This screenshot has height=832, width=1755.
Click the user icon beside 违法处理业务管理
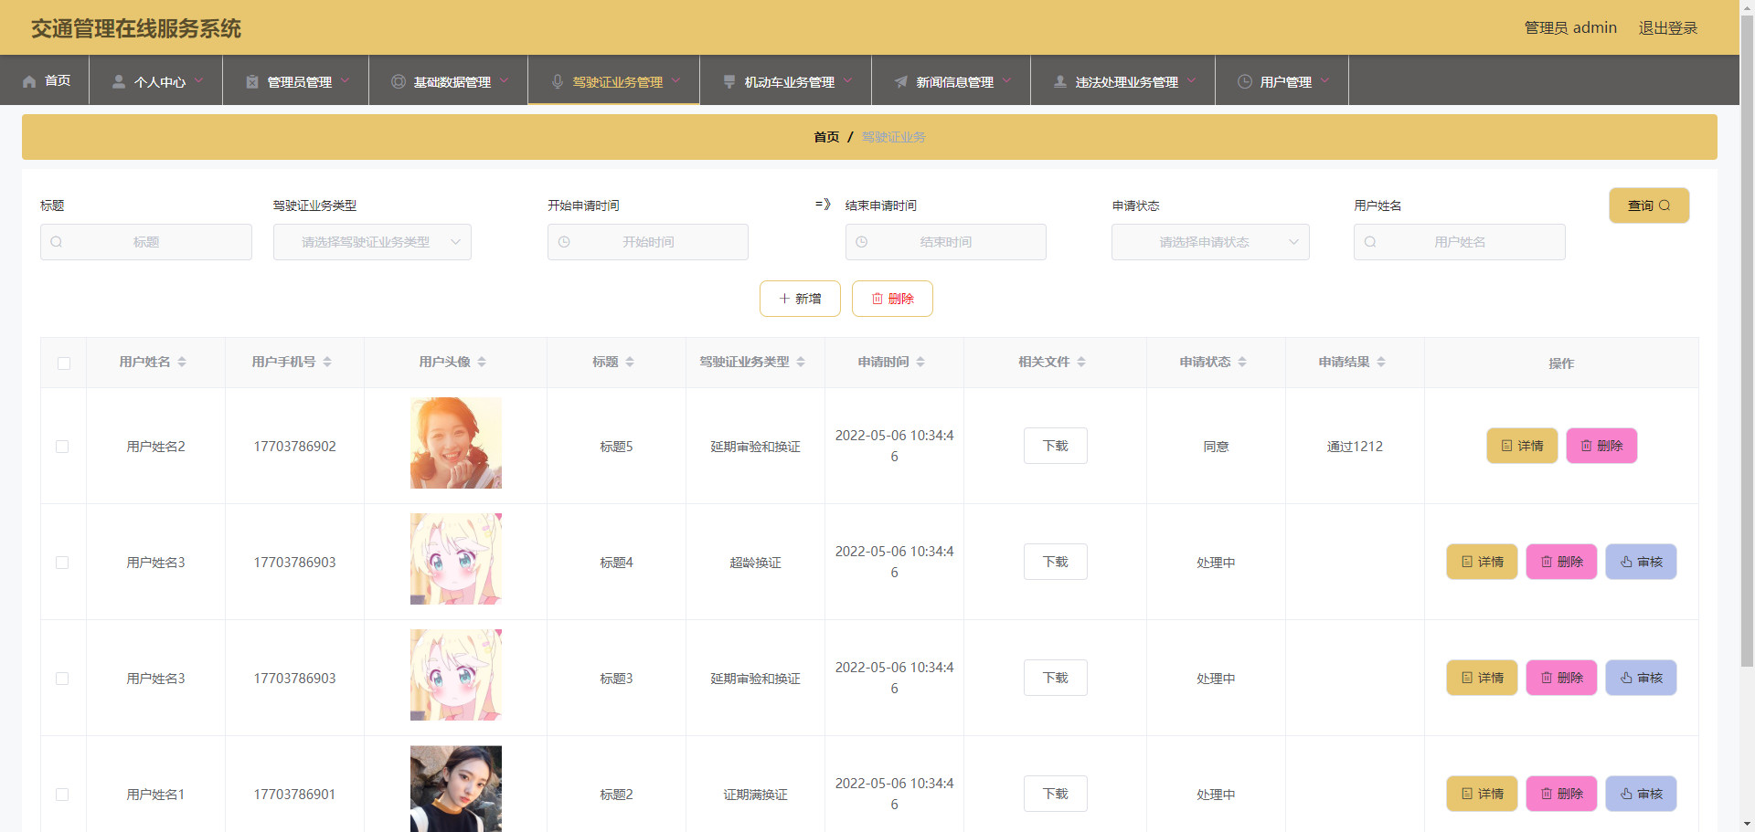[x=1060, y=81]
